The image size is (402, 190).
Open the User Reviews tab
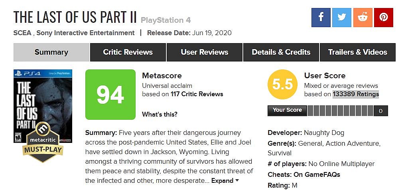pyautogui.click(x=204, y=52)
